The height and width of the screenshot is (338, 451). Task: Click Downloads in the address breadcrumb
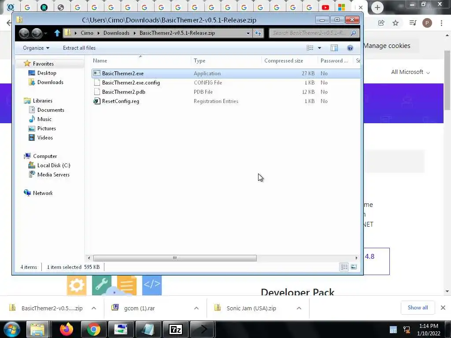coord(116,33)
